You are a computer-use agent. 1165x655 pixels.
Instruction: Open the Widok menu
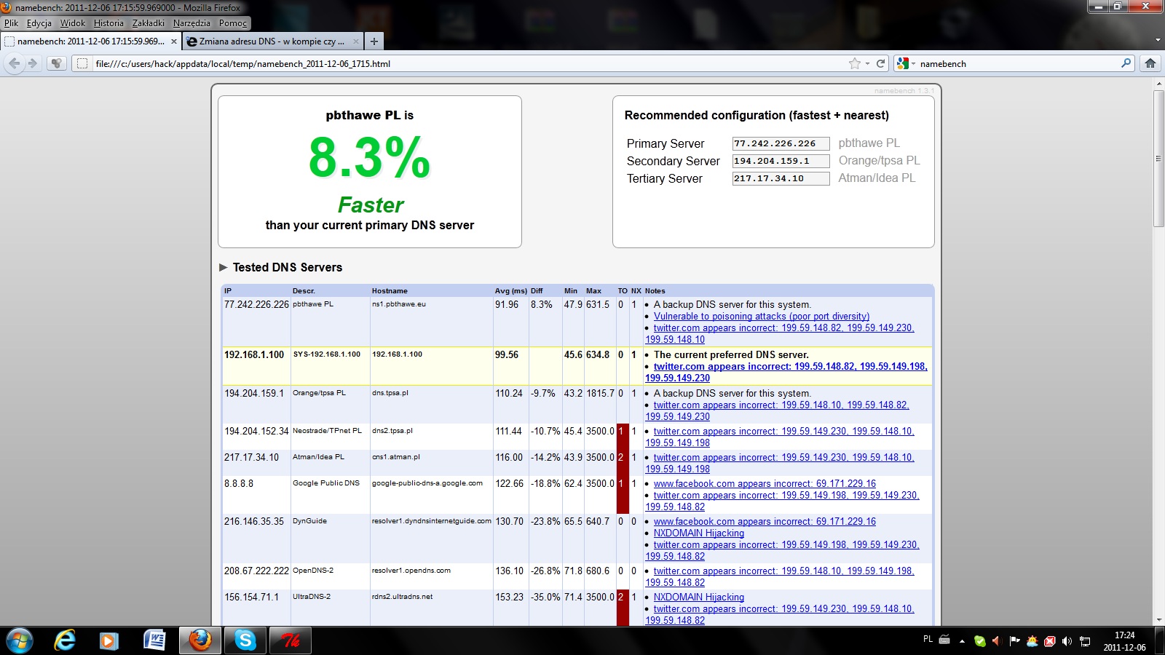[x=73, y=23]
